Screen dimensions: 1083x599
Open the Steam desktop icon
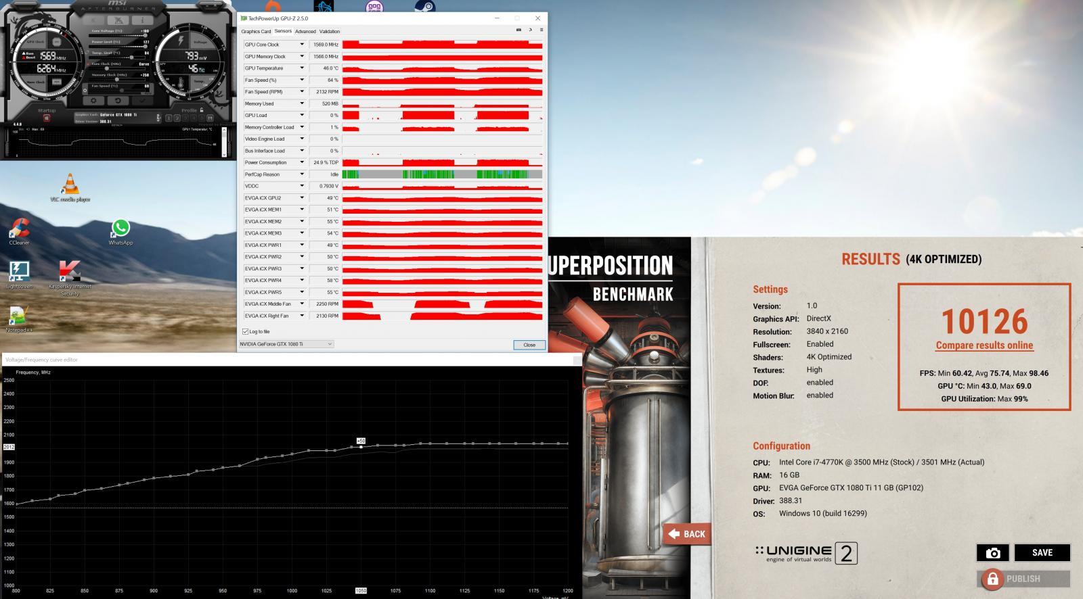[x=424, y=6]
